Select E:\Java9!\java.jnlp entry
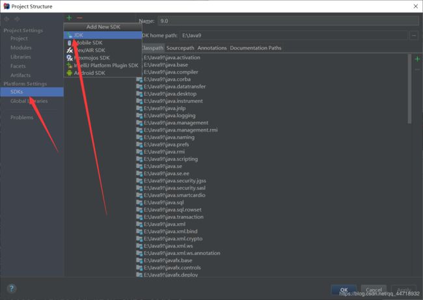This screenshot has height=300, width=423. pyautogui.click(x=165, y=109)
